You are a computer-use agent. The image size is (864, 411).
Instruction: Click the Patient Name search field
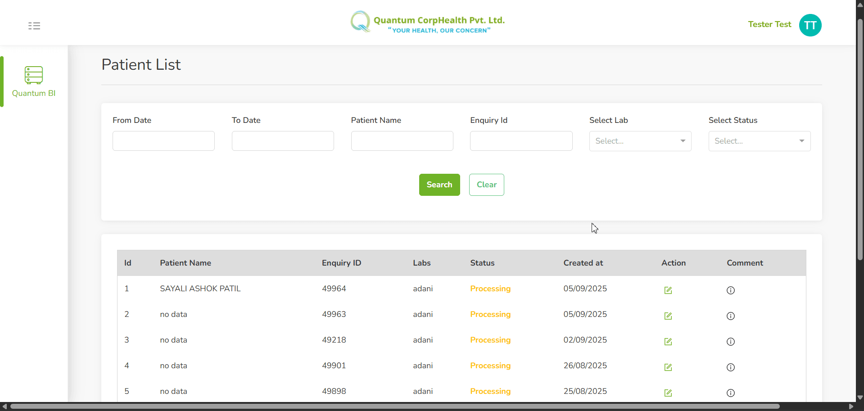coord(402,141)
